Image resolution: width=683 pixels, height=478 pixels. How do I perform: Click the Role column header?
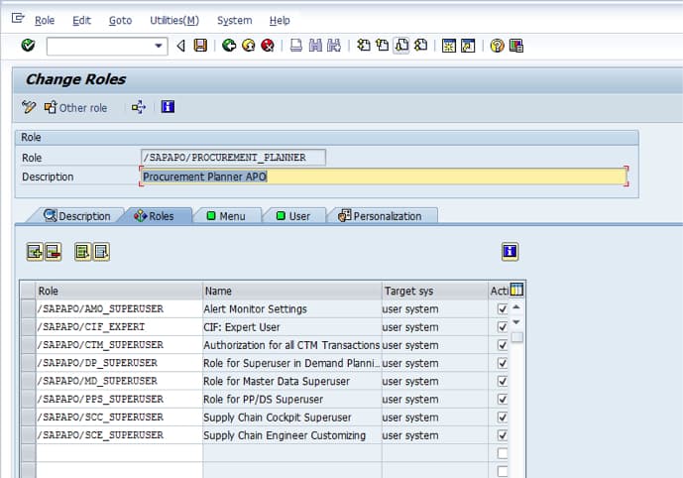119,291
